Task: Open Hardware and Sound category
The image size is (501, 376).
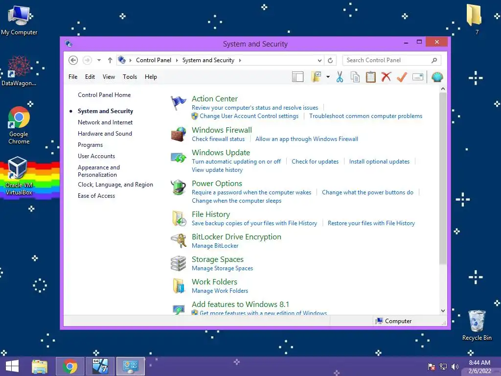Action: (105, 134)
